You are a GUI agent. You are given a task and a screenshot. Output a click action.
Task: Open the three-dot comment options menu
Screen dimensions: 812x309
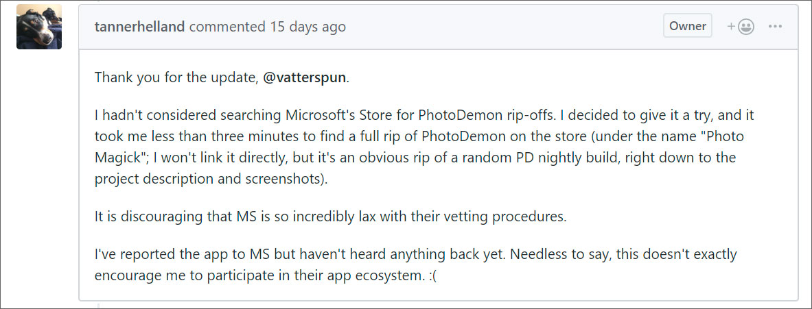pos(776,27)
